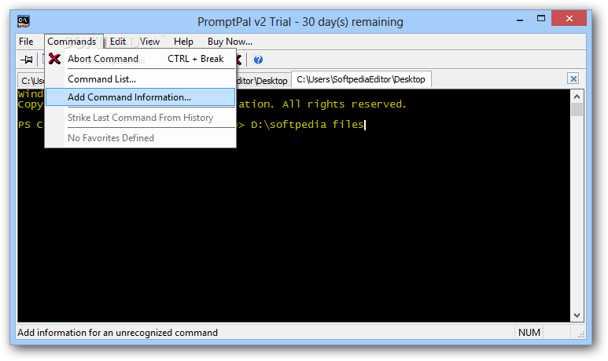Image resolution: width=608 pixels, height=361 pixels.
Task: Maximize the PromptPal window
Action: click(541, 19)
